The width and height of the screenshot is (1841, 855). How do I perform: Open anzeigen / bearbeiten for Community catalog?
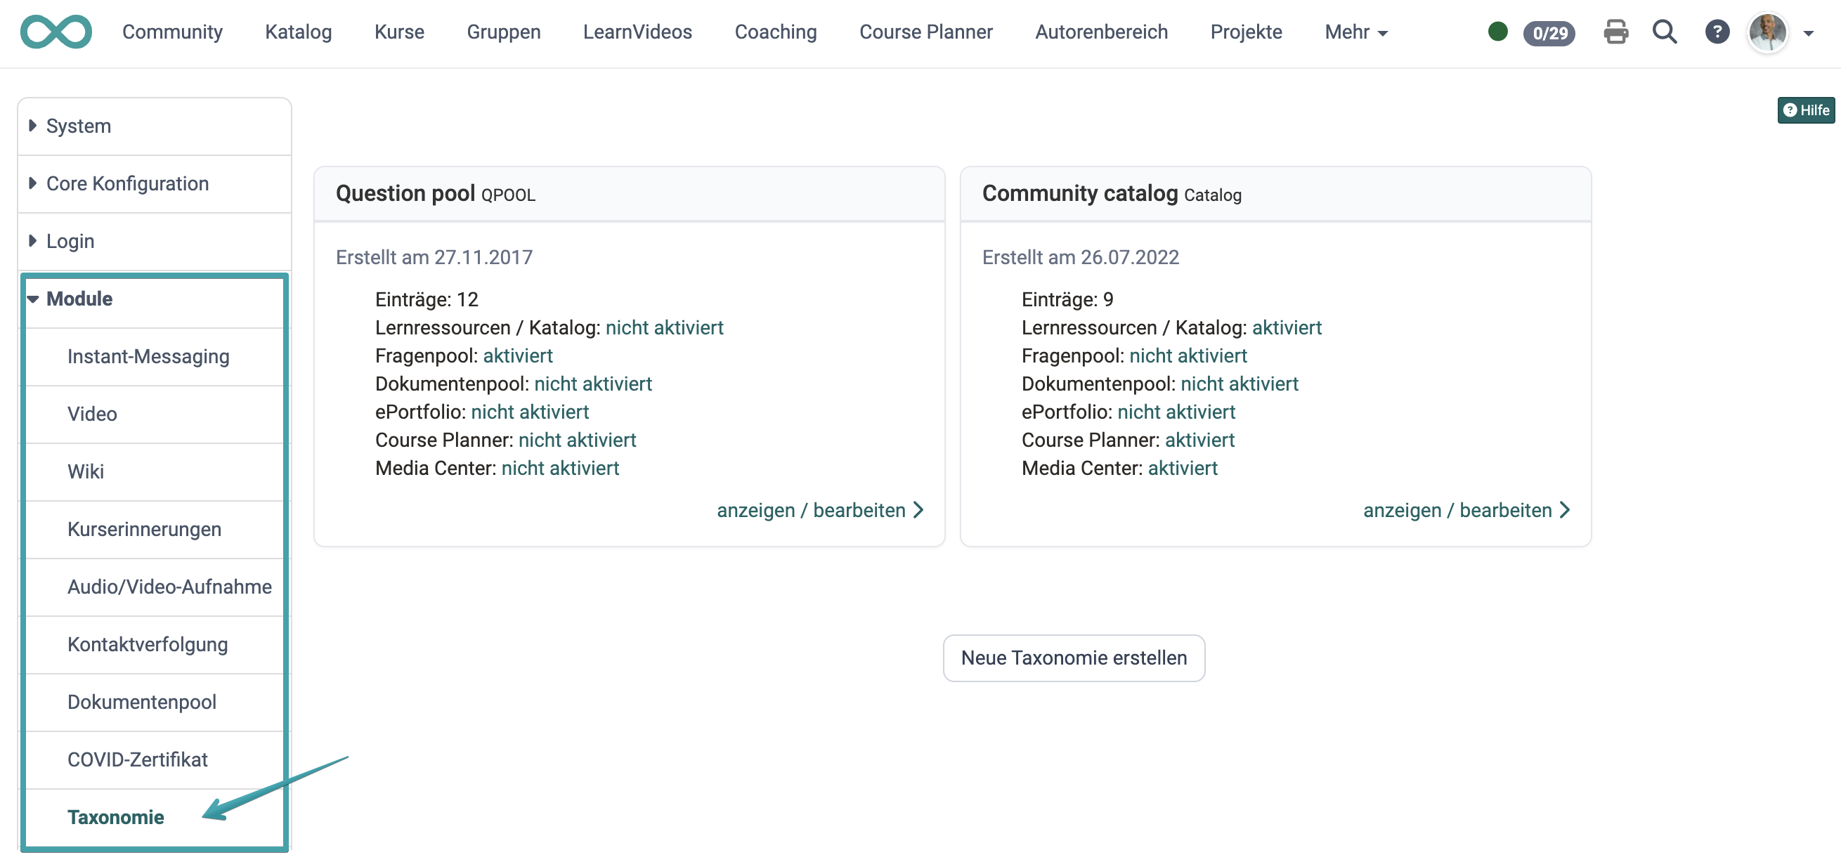[x=1466, y=510]
